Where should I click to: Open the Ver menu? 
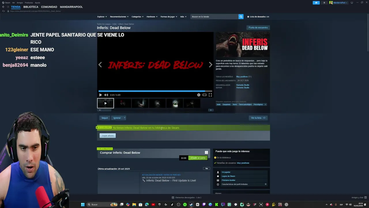tap(13, 3)
